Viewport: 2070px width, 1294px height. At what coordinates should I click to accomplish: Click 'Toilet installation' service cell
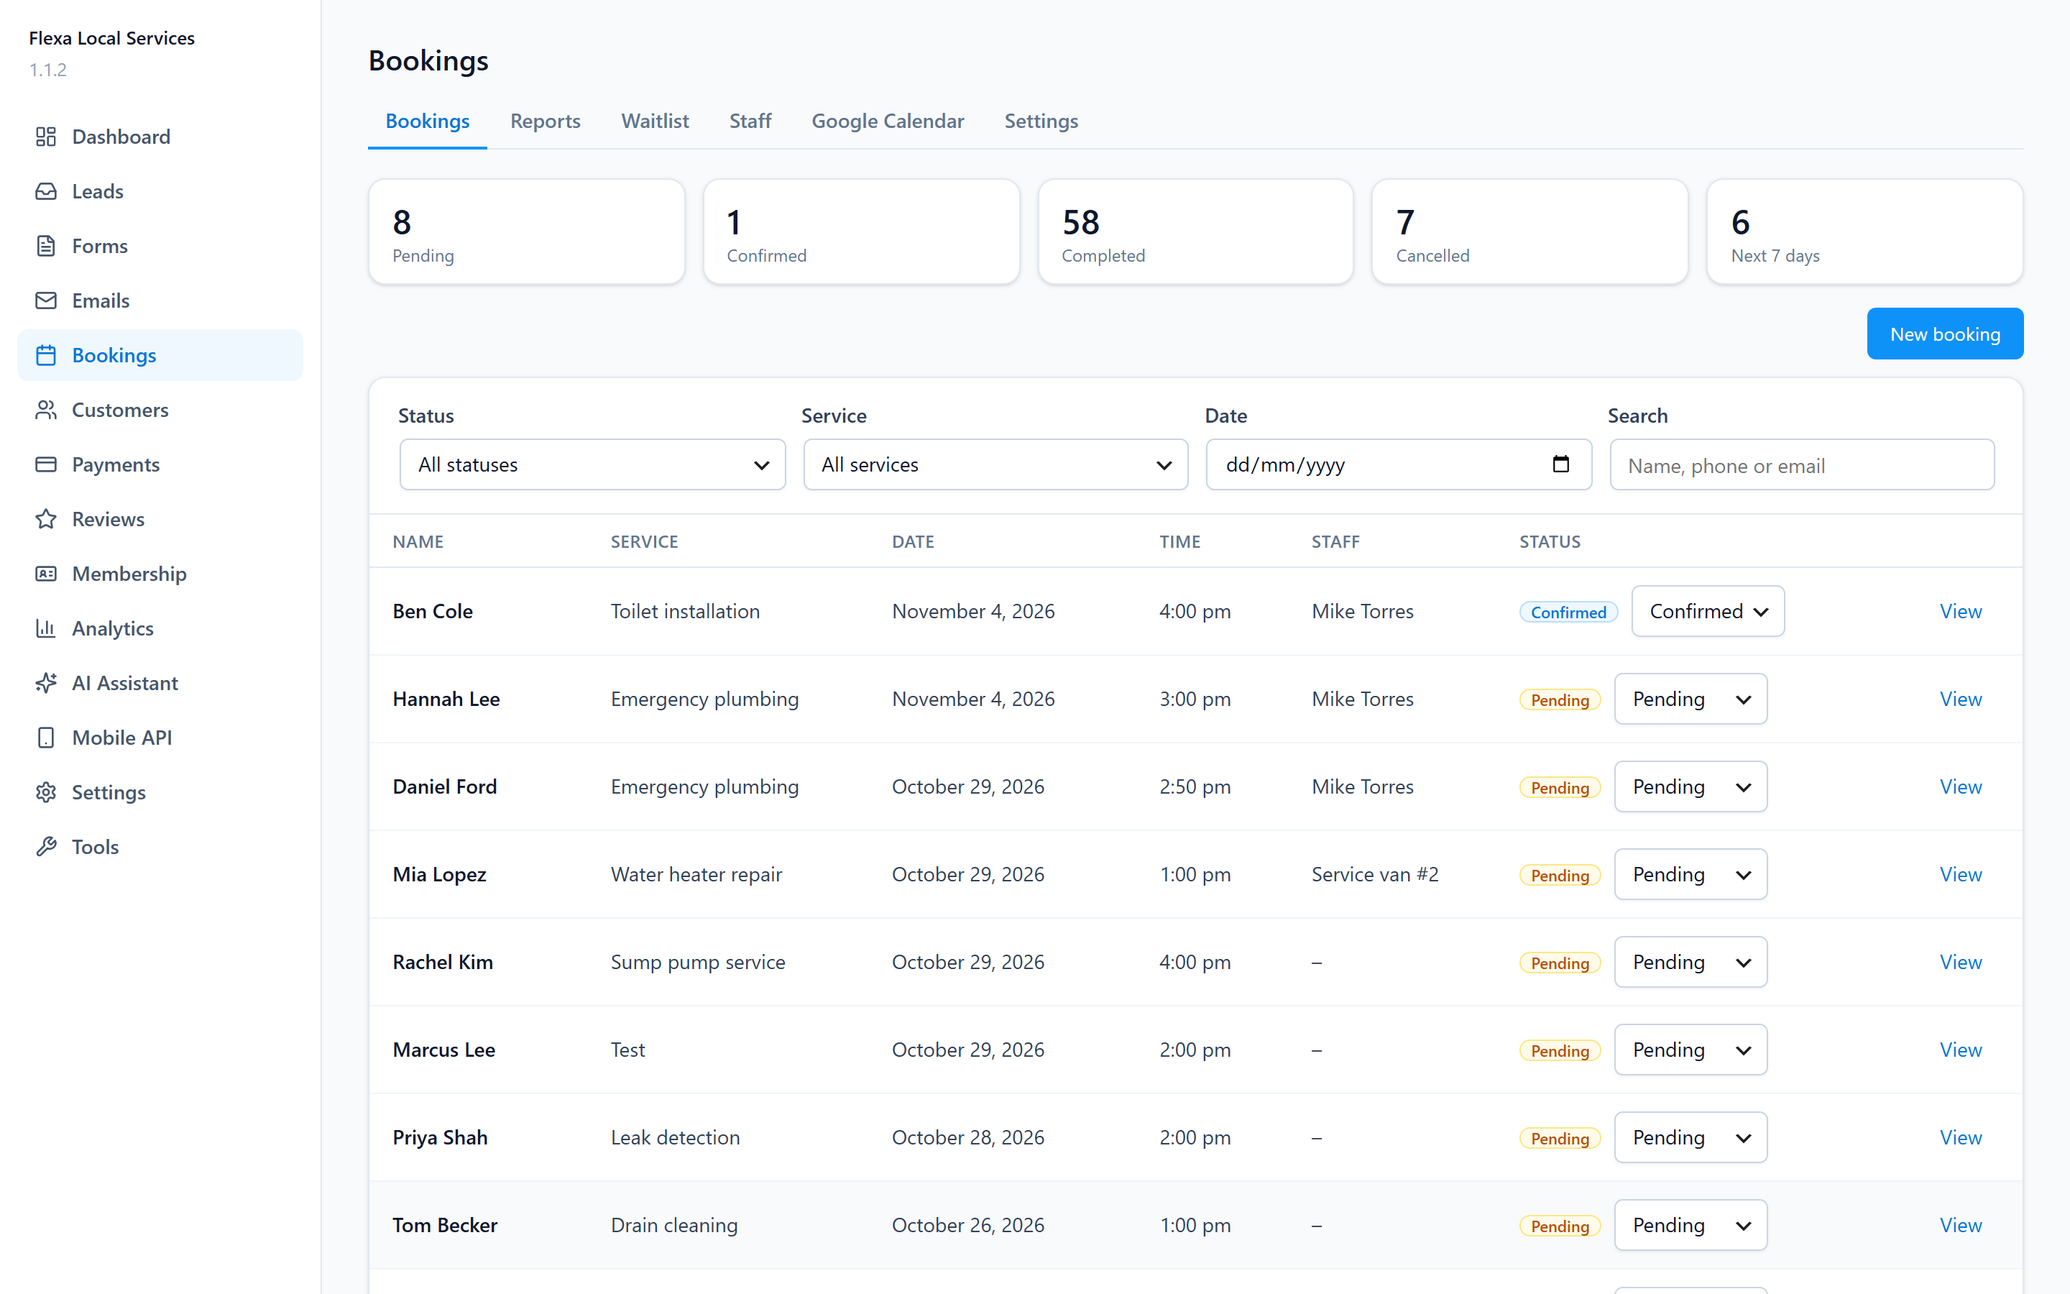[x=684, y=611]
